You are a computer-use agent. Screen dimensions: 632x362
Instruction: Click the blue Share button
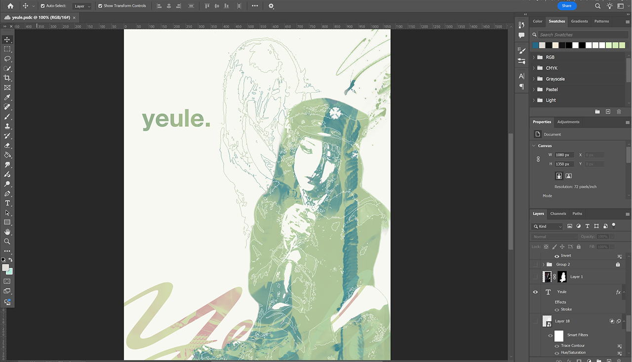[566, 6]
